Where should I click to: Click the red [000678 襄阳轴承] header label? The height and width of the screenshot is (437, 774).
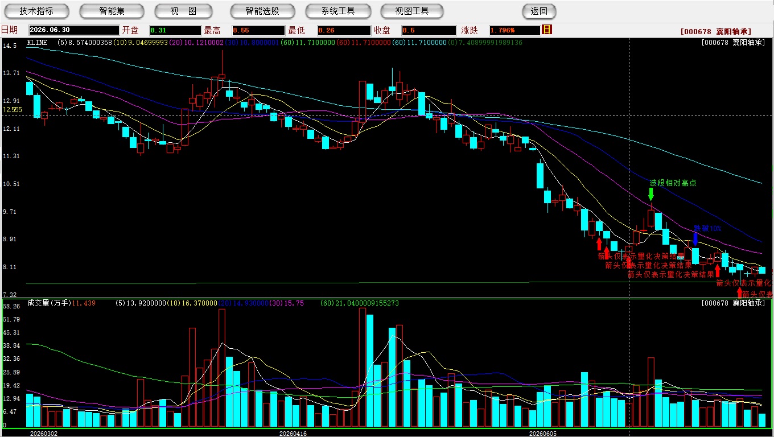(x=716, y=32)
